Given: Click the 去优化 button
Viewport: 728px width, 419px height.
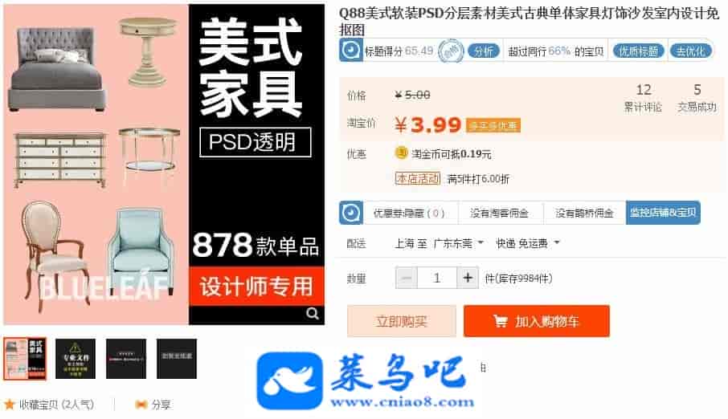Looking at the screenshot, I should (x=690, y=51).
